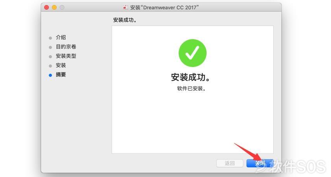Minimize the installer with the yellow button

point(54,8)
